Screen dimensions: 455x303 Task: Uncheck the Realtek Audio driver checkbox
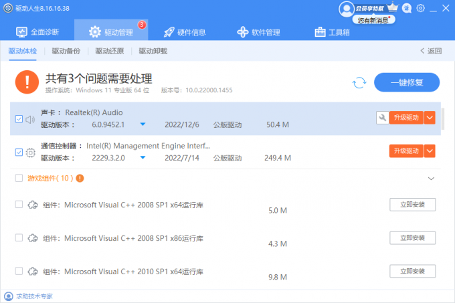coord(19,119)
